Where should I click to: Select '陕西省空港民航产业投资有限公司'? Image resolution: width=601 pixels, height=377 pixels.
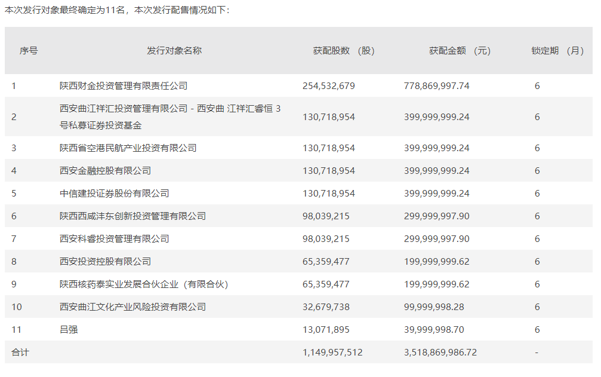[x=128, y=148]
